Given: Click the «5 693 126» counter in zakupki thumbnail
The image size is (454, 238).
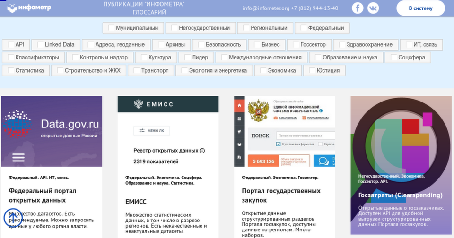Looking at the screenshot, I should tap(263, 161).
